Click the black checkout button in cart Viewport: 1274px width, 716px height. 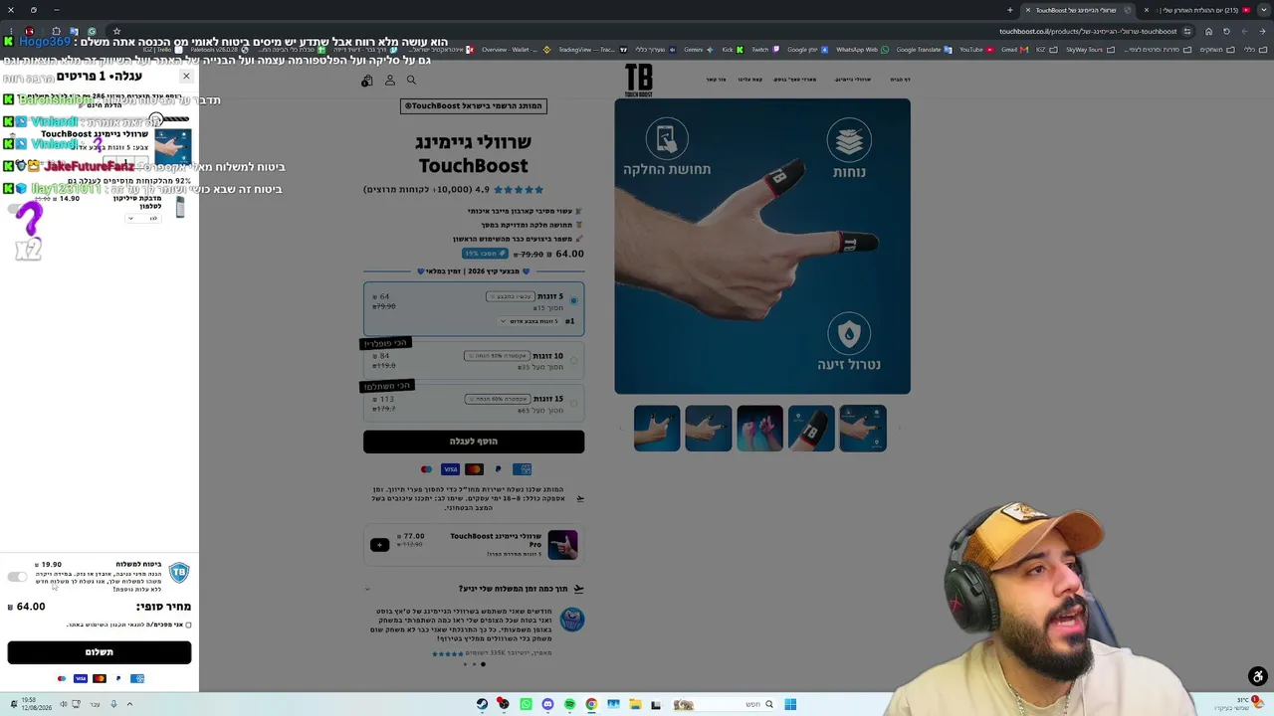[x=99, y=652]
